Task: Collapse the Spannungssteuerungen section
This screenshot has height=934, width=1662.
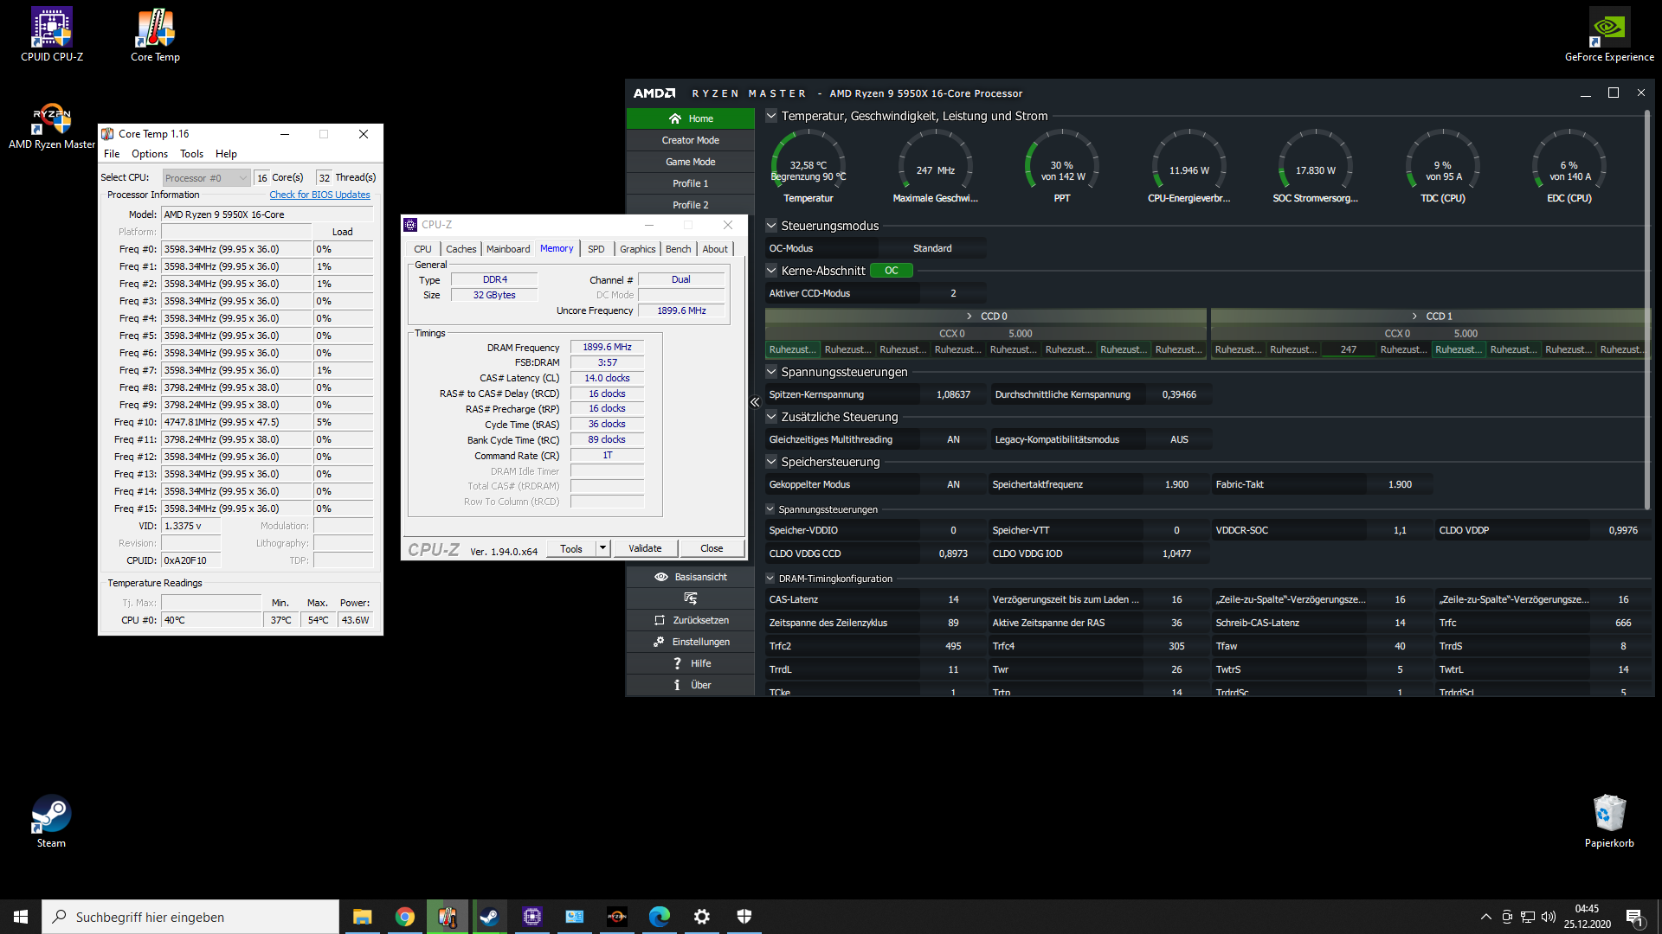Action: pos(771,372)
